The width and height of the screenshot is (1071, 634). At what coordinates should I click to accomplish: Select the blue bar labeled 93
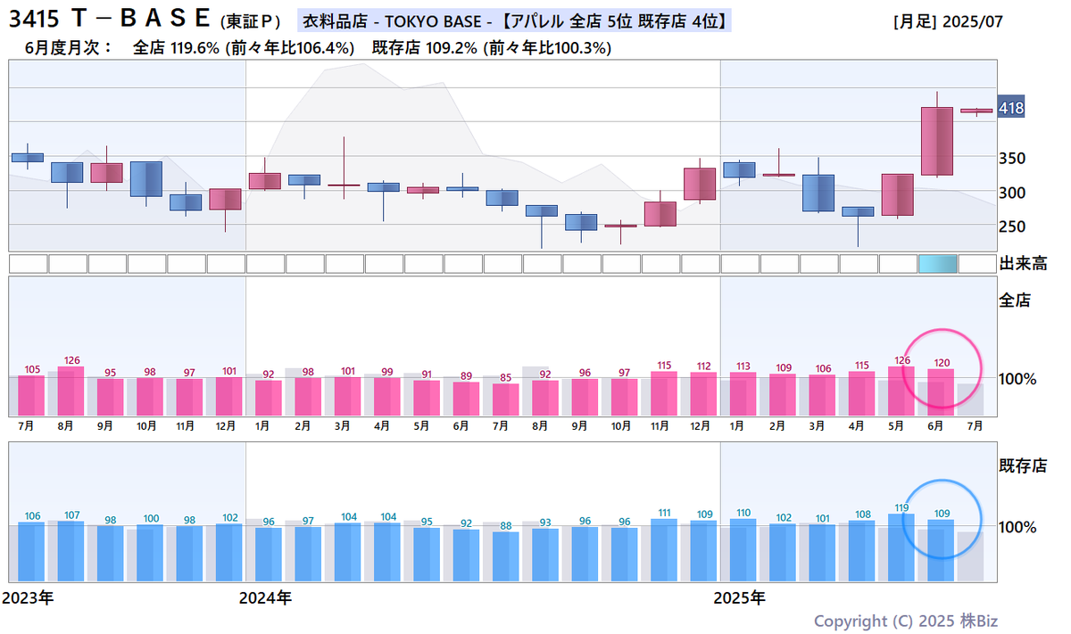pyautogui.click(x=545, y=555)
